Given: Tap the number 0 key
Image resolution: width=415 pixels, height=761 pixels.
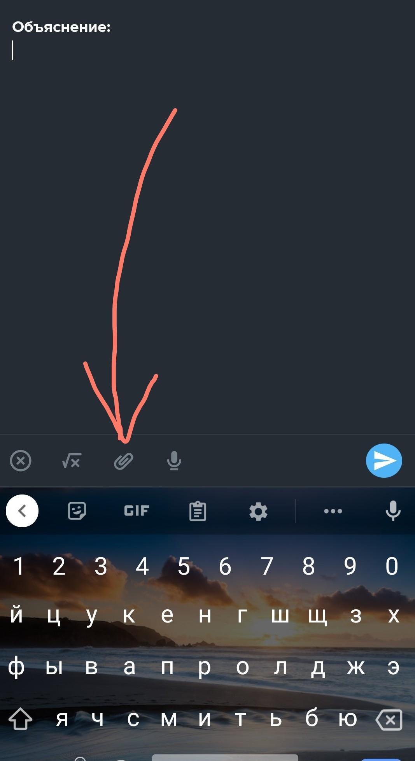Looking at the screenshot, I should pyautogui.click(x=392, y=566).
